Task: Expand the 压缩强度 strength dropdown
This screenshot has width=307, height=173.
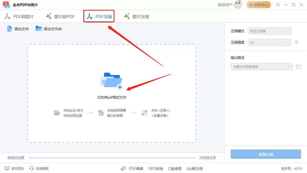Action: coord(269,42)
